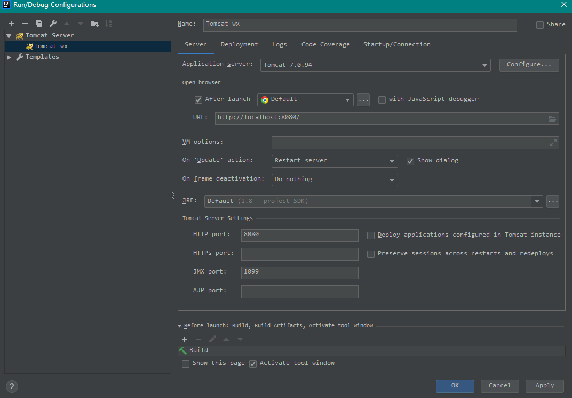Screen dimensions: 572x398
Task: Open the Application server dropdown
Action: [376, 65]
